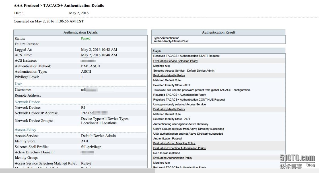Viewport: 319px width, 173px height.
Task: Click the 'Rule-2' matched rule value
Action: [86, 163]
